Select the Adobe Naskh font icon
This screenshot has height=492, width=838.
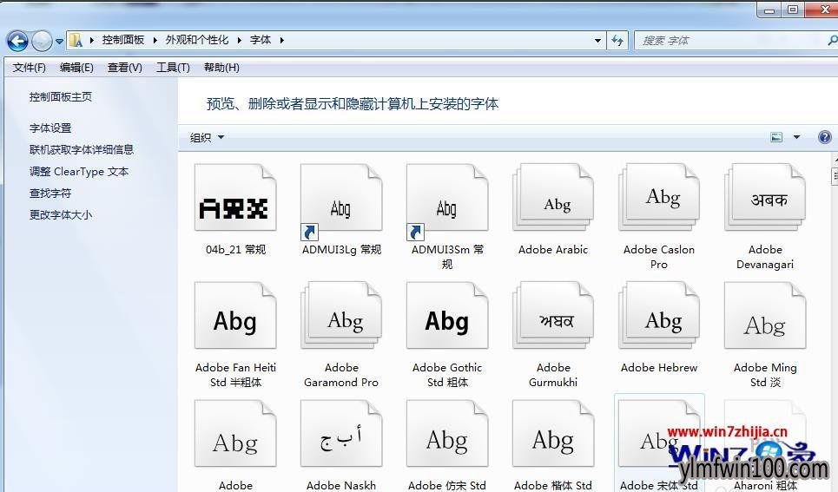point(341,434)
